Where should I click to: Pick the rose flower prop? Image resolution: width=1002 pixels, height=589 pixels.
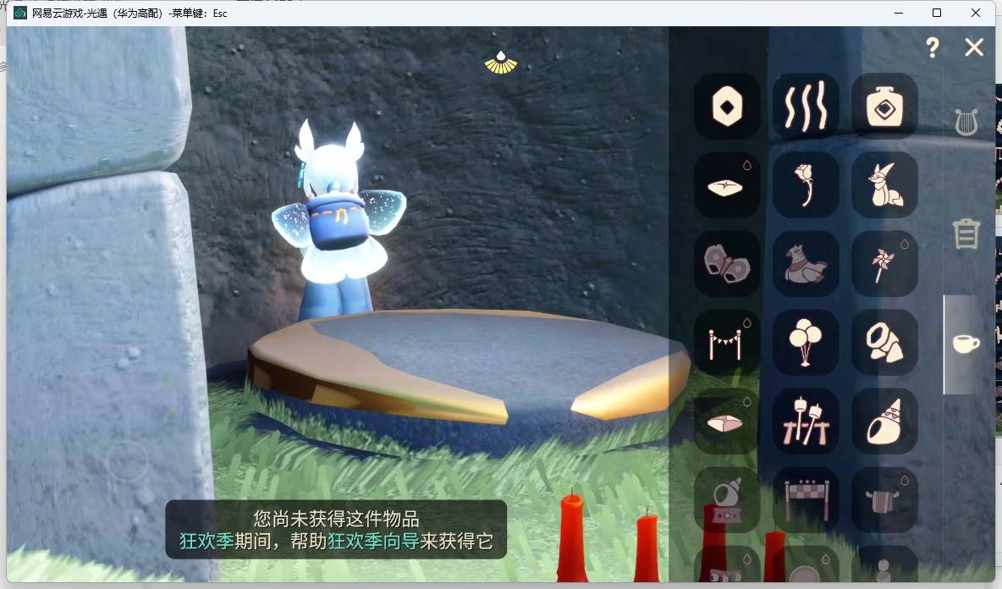806,184
